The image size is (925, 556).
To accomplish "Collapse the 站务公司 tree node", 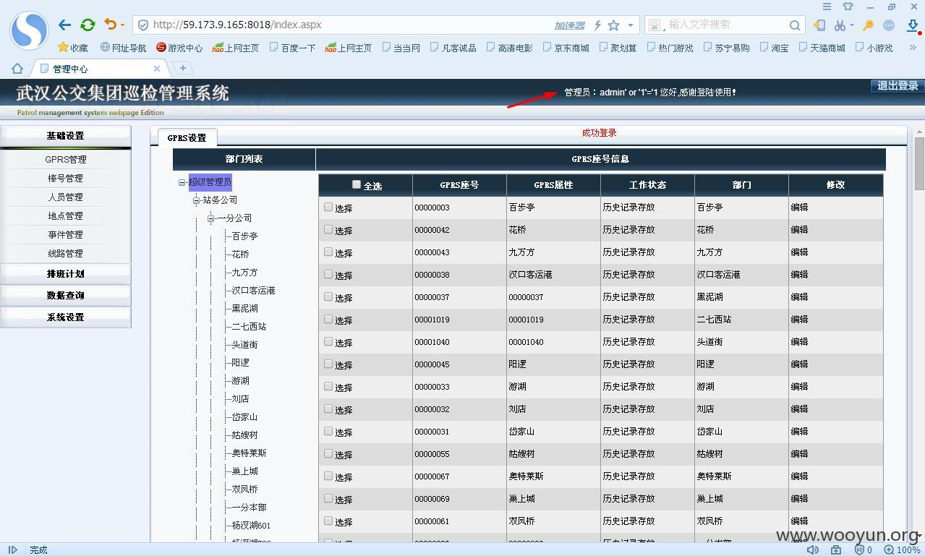I will point(196,200).
